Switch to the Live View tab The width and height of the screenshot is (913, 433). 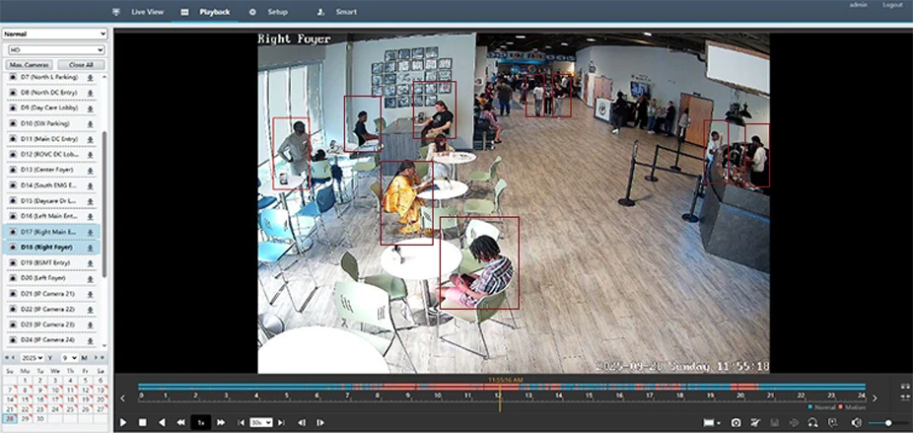139,12
